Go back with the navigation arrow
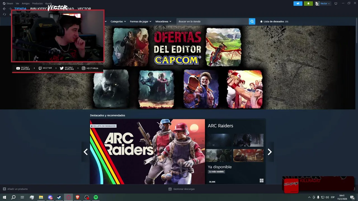 (x=4, y=9)
